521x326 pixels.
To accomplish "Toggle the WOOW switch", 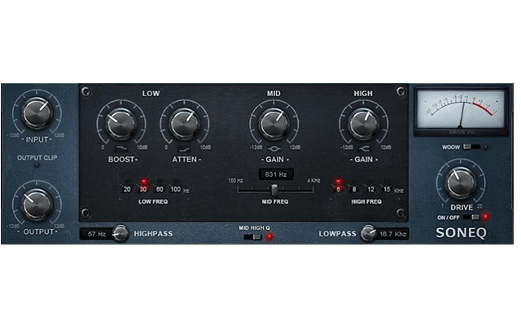I will click(x=471, y=147).
